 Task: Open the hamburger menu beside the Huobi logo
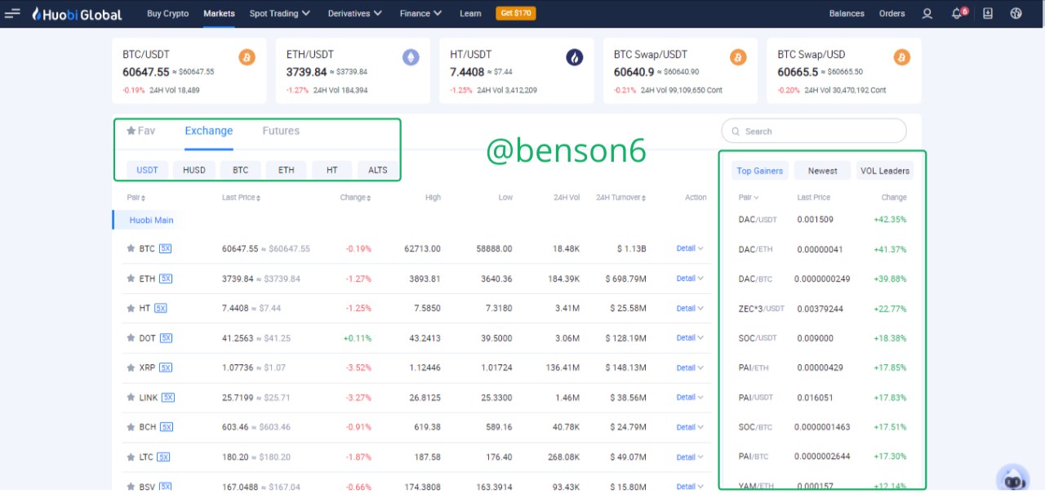click(x=12, y=14)
